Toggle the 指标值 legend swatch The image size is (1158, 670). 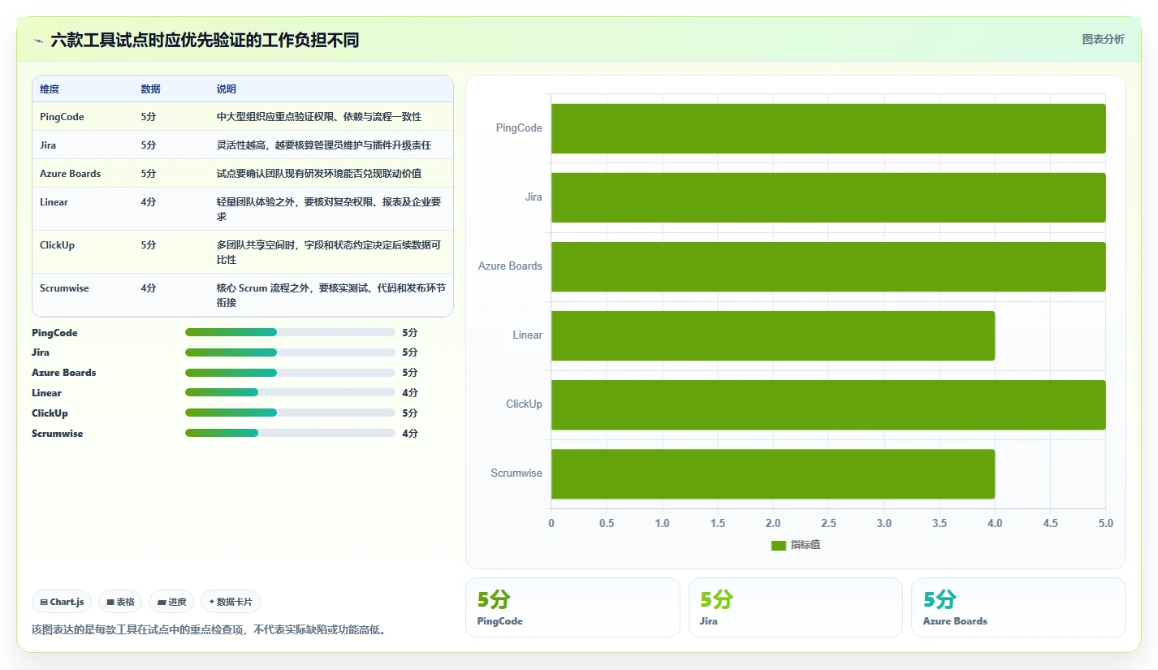pos(779,545)
